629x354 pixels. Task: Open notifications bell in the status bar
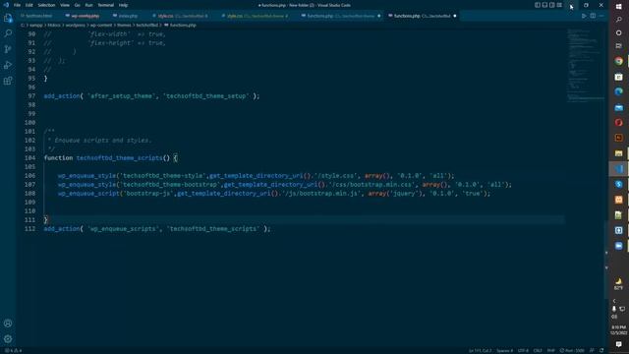click(x=601, y=351)
